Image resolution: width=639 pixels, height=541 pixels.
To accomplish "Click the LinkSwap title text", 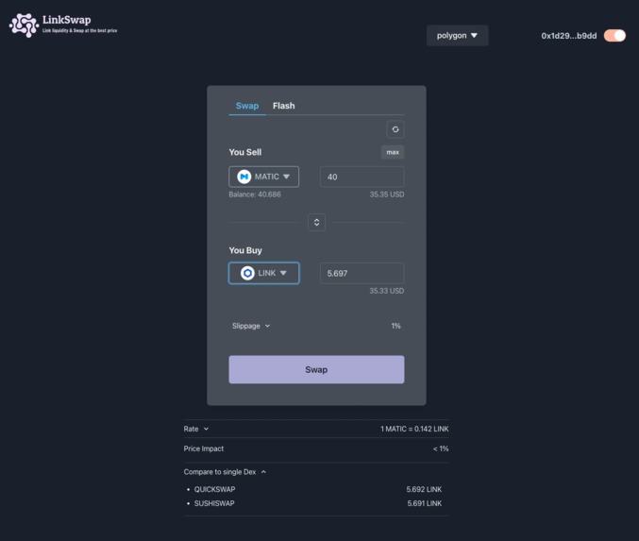I will pos(66,20).
